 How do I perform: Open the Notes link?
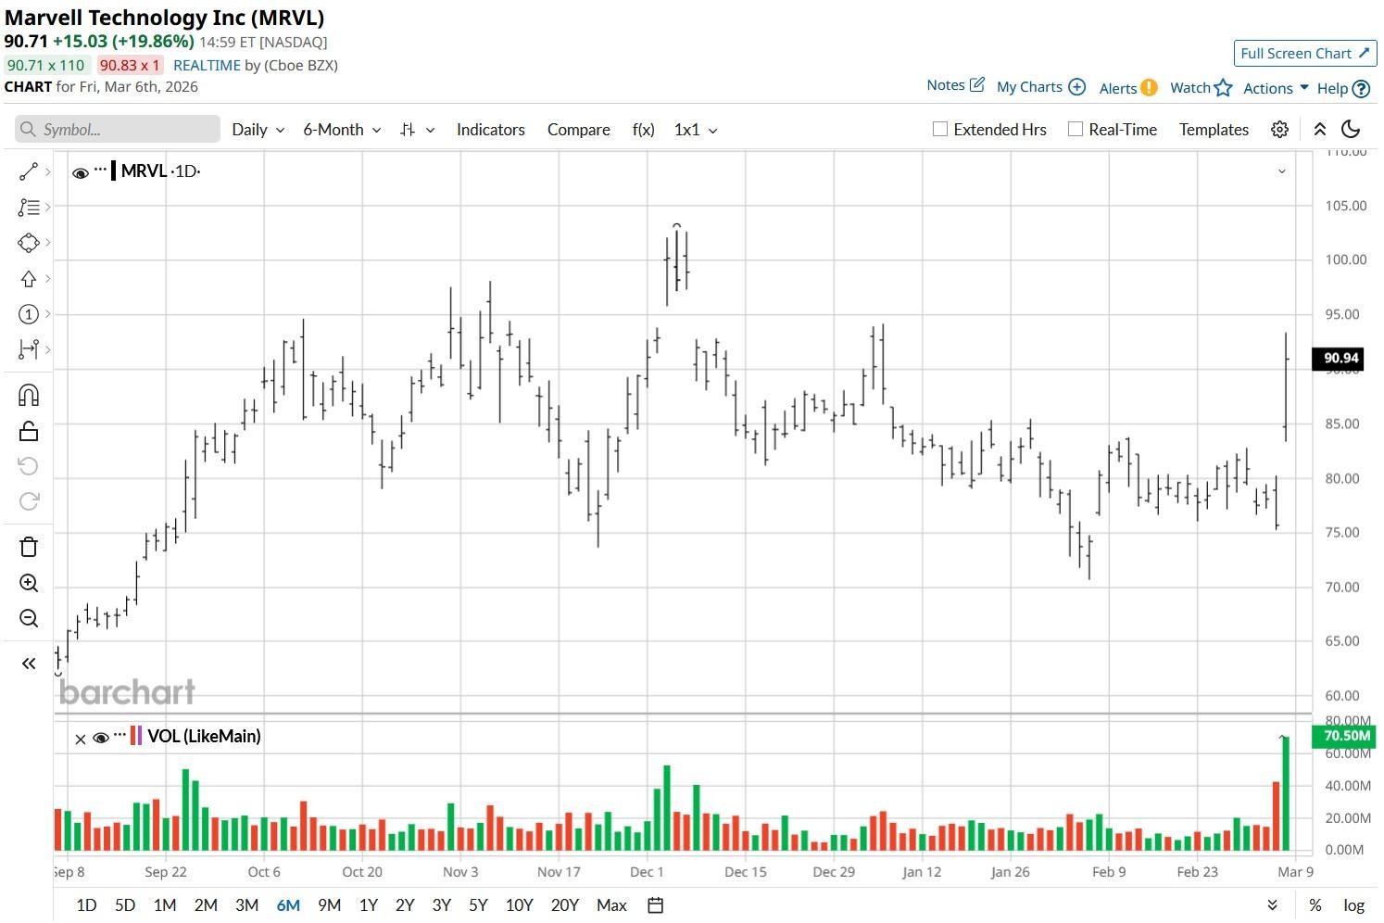[946, 85]
